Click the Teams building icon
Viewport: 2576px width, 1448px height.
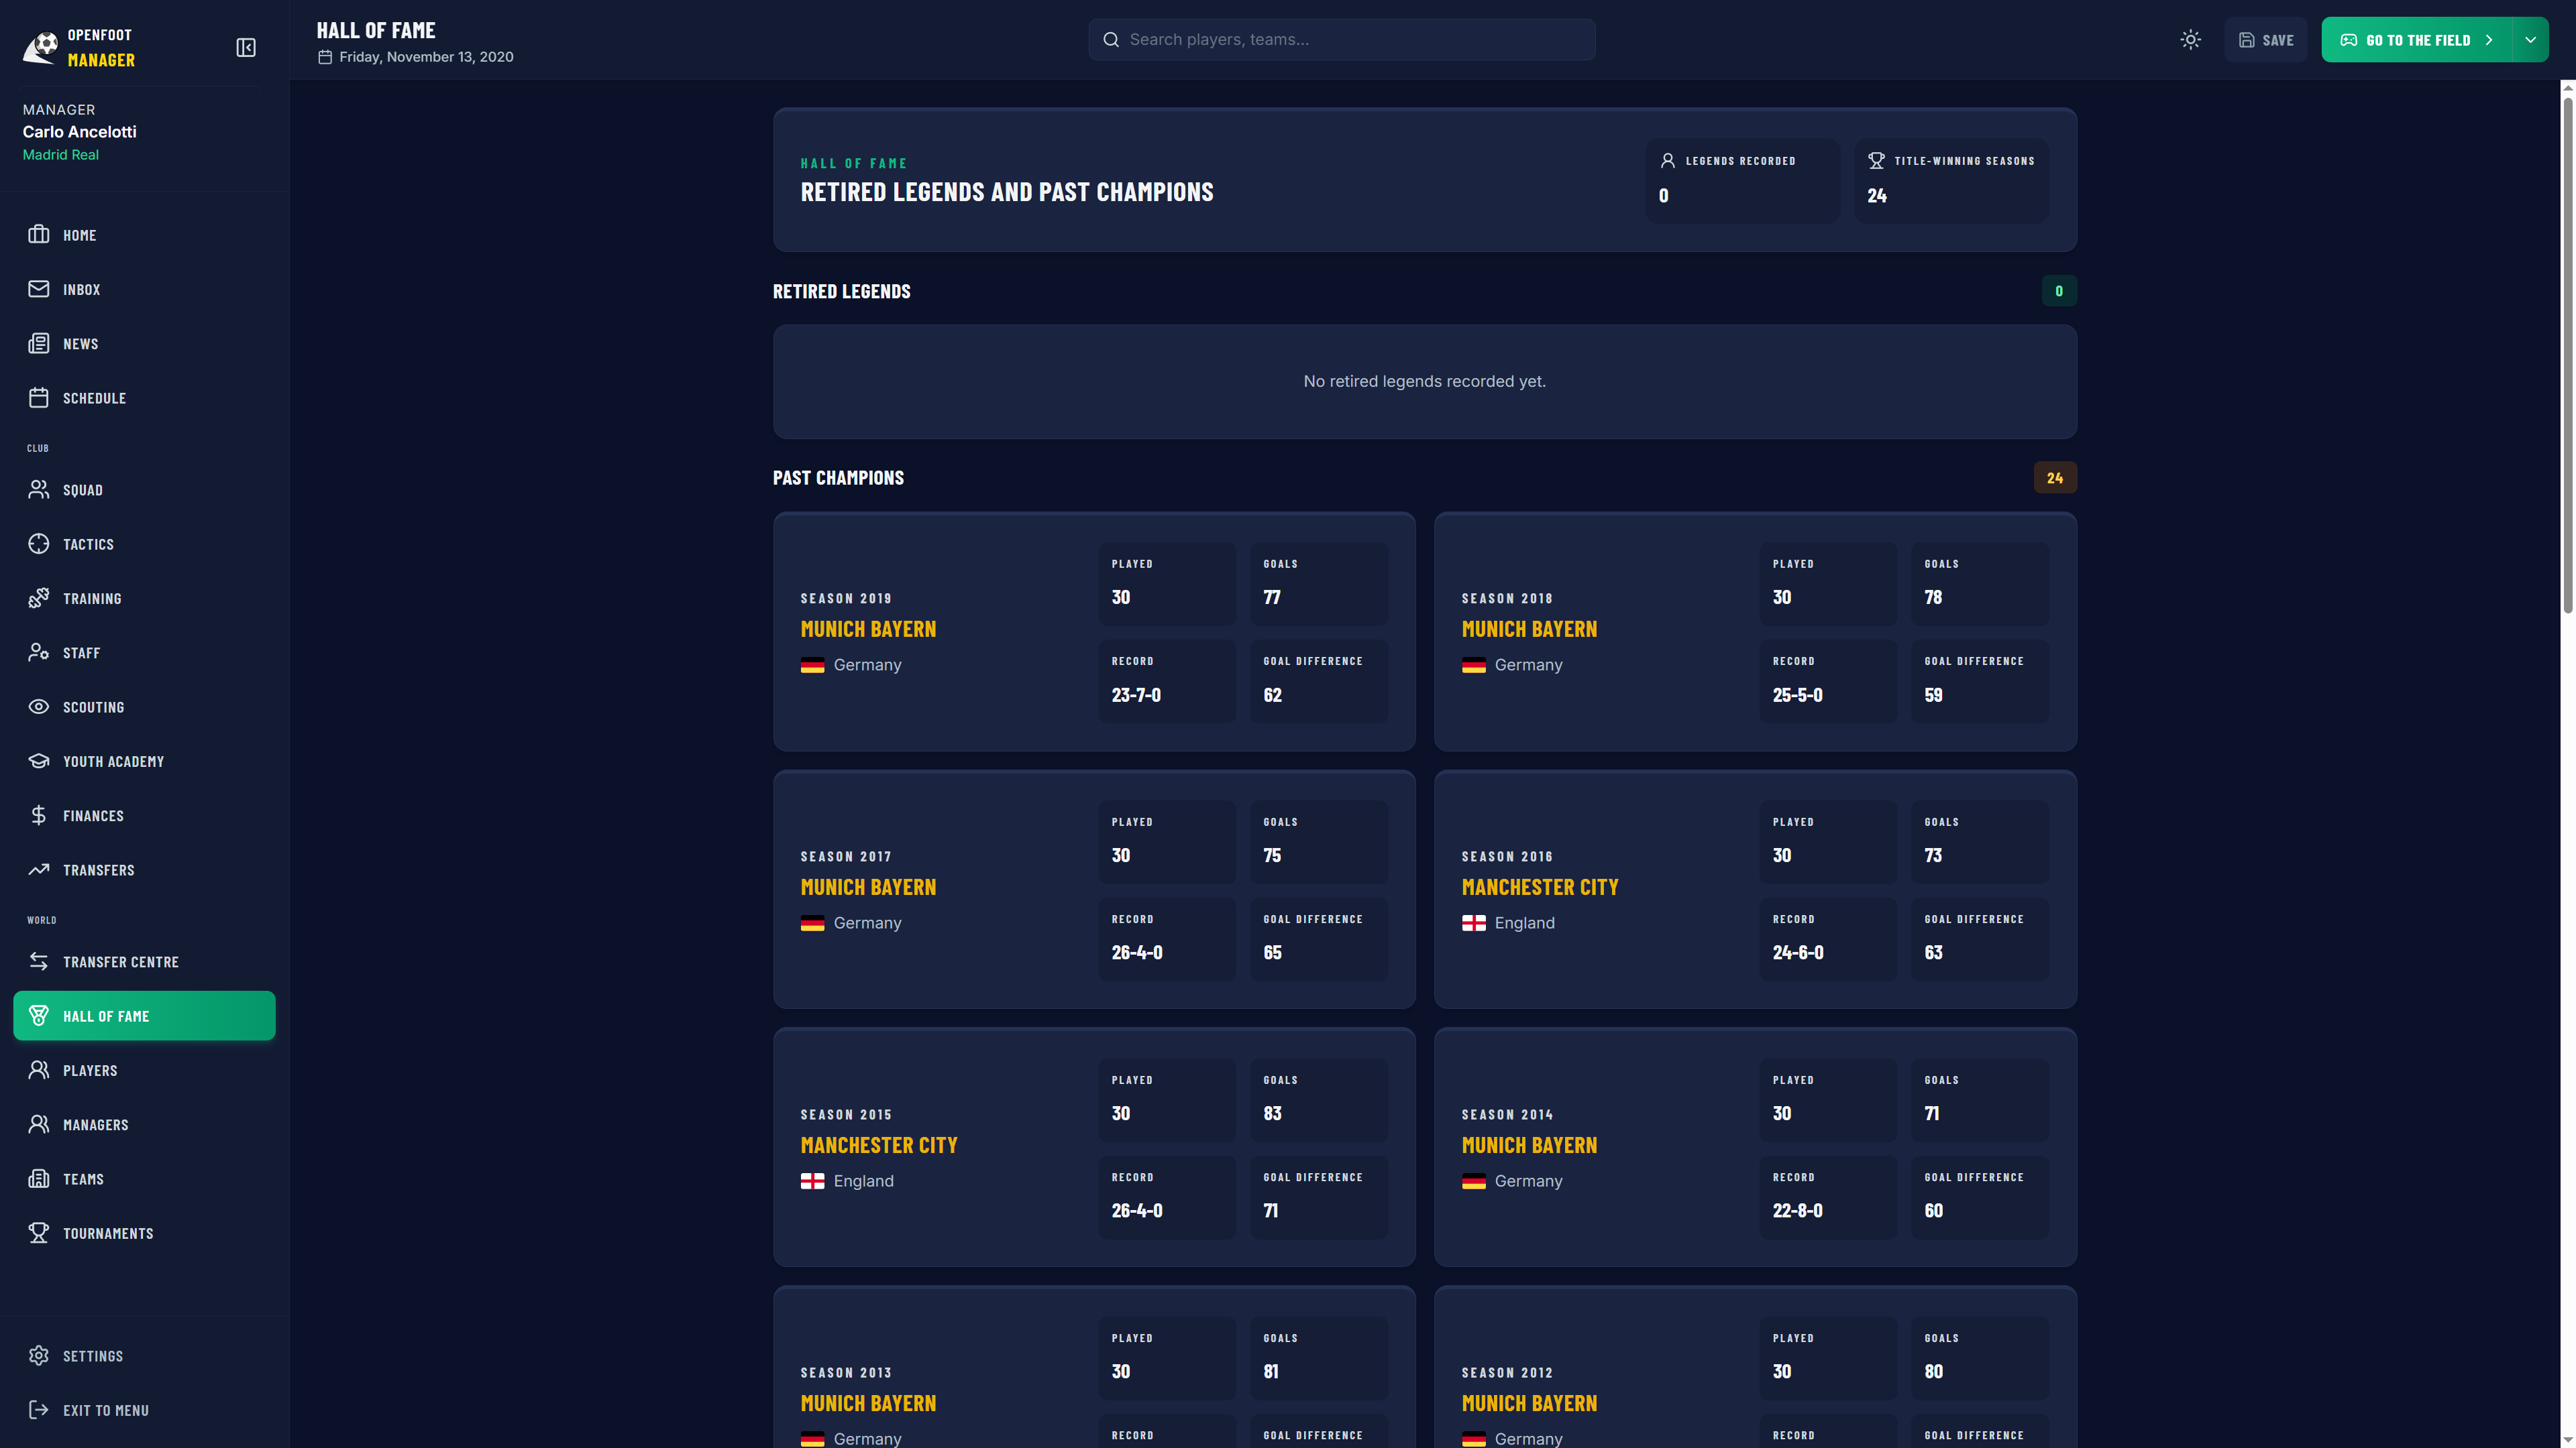[x=39, y=1179]
